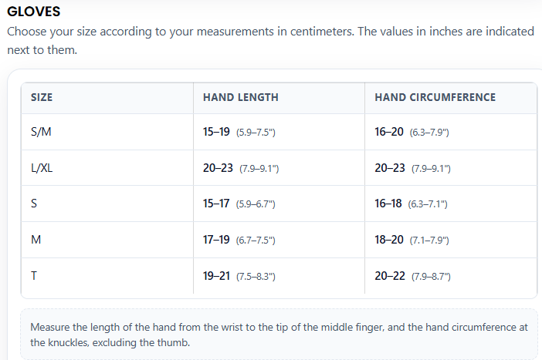Click the intro text about centimeters
This screenshot has height=360, width=542.
pos(271,41)
